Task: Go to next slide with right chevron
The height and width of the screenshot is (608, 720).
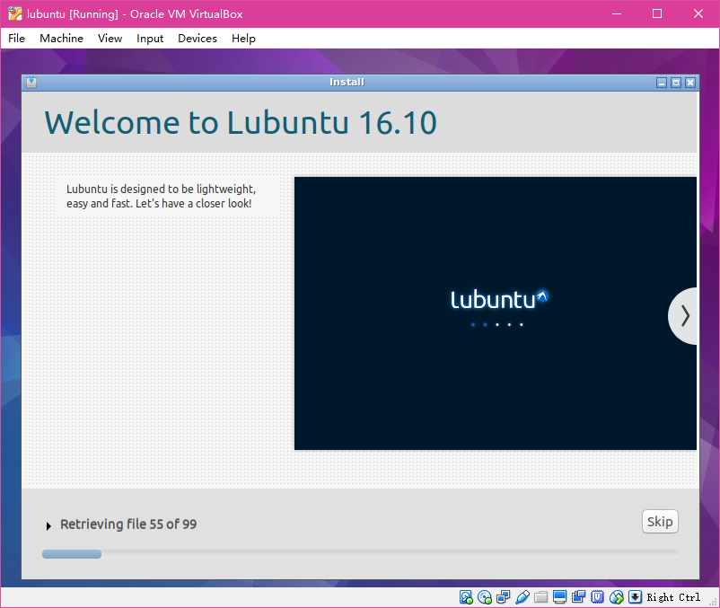Action: pos(685,315)
